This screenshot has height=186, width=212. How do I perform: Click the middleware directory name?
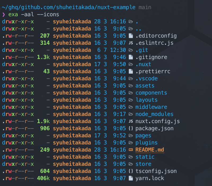[x=151, y=107]
